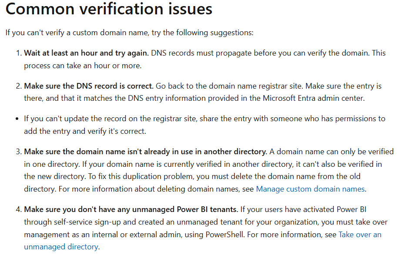Click the text about fixing duplication problem
Screen dimensions: 405x265
point(141,176)
